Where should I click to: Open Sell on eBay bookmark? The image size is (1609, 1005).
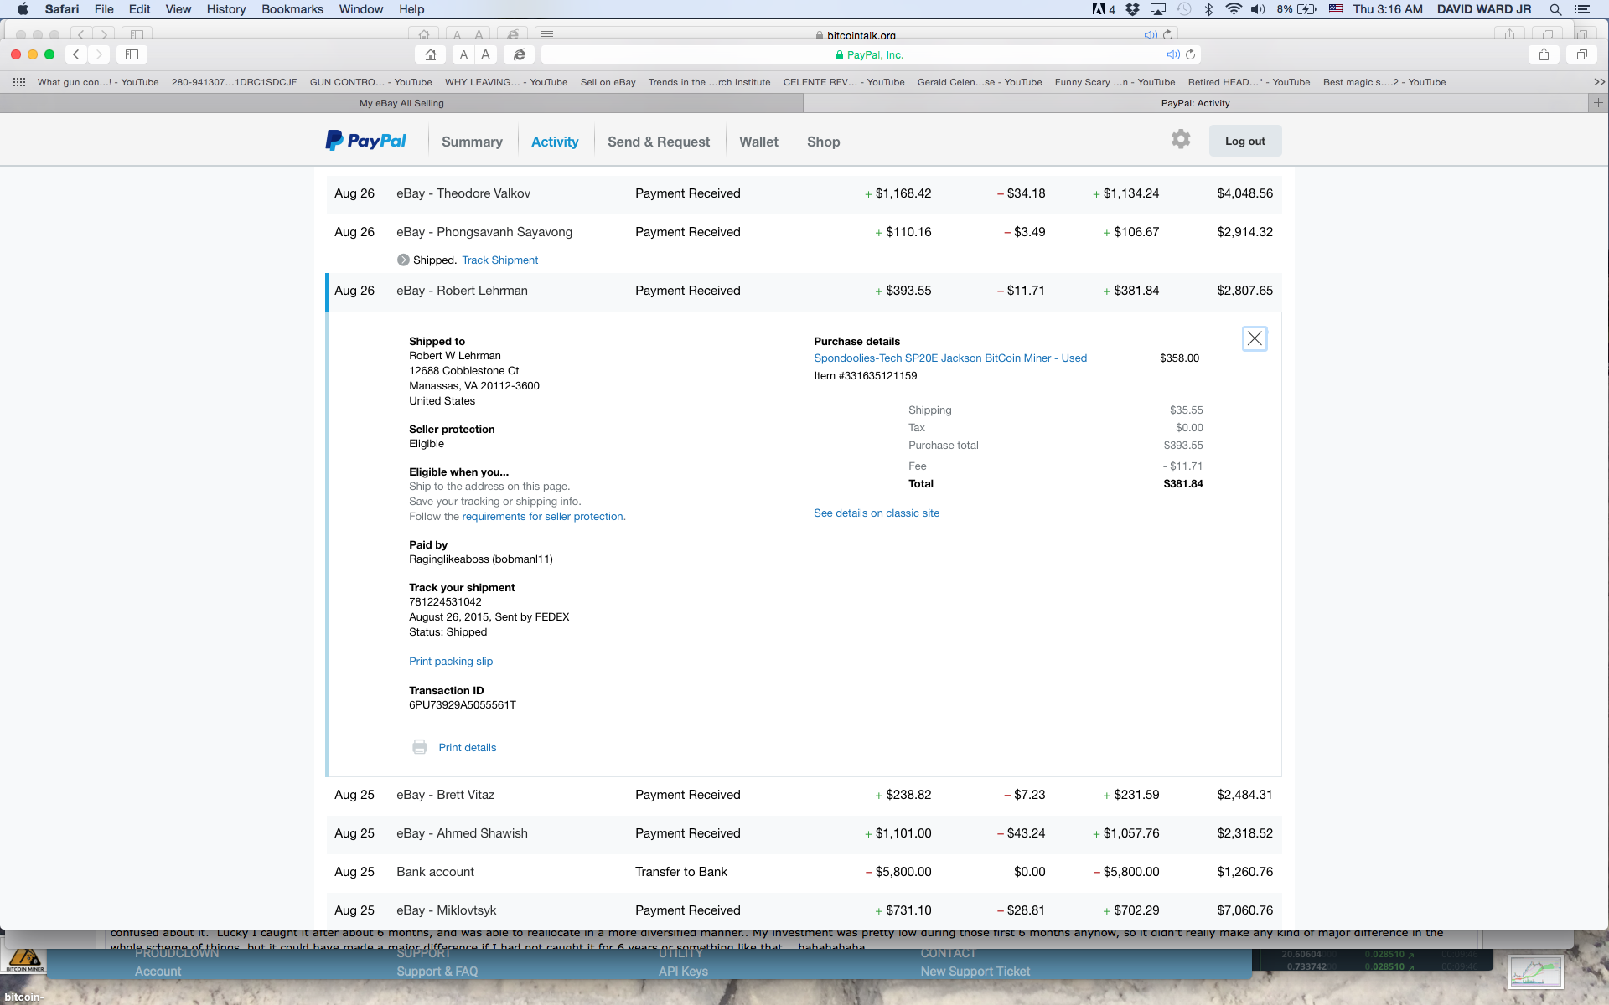pyautogui.click(x=608, y=82)
